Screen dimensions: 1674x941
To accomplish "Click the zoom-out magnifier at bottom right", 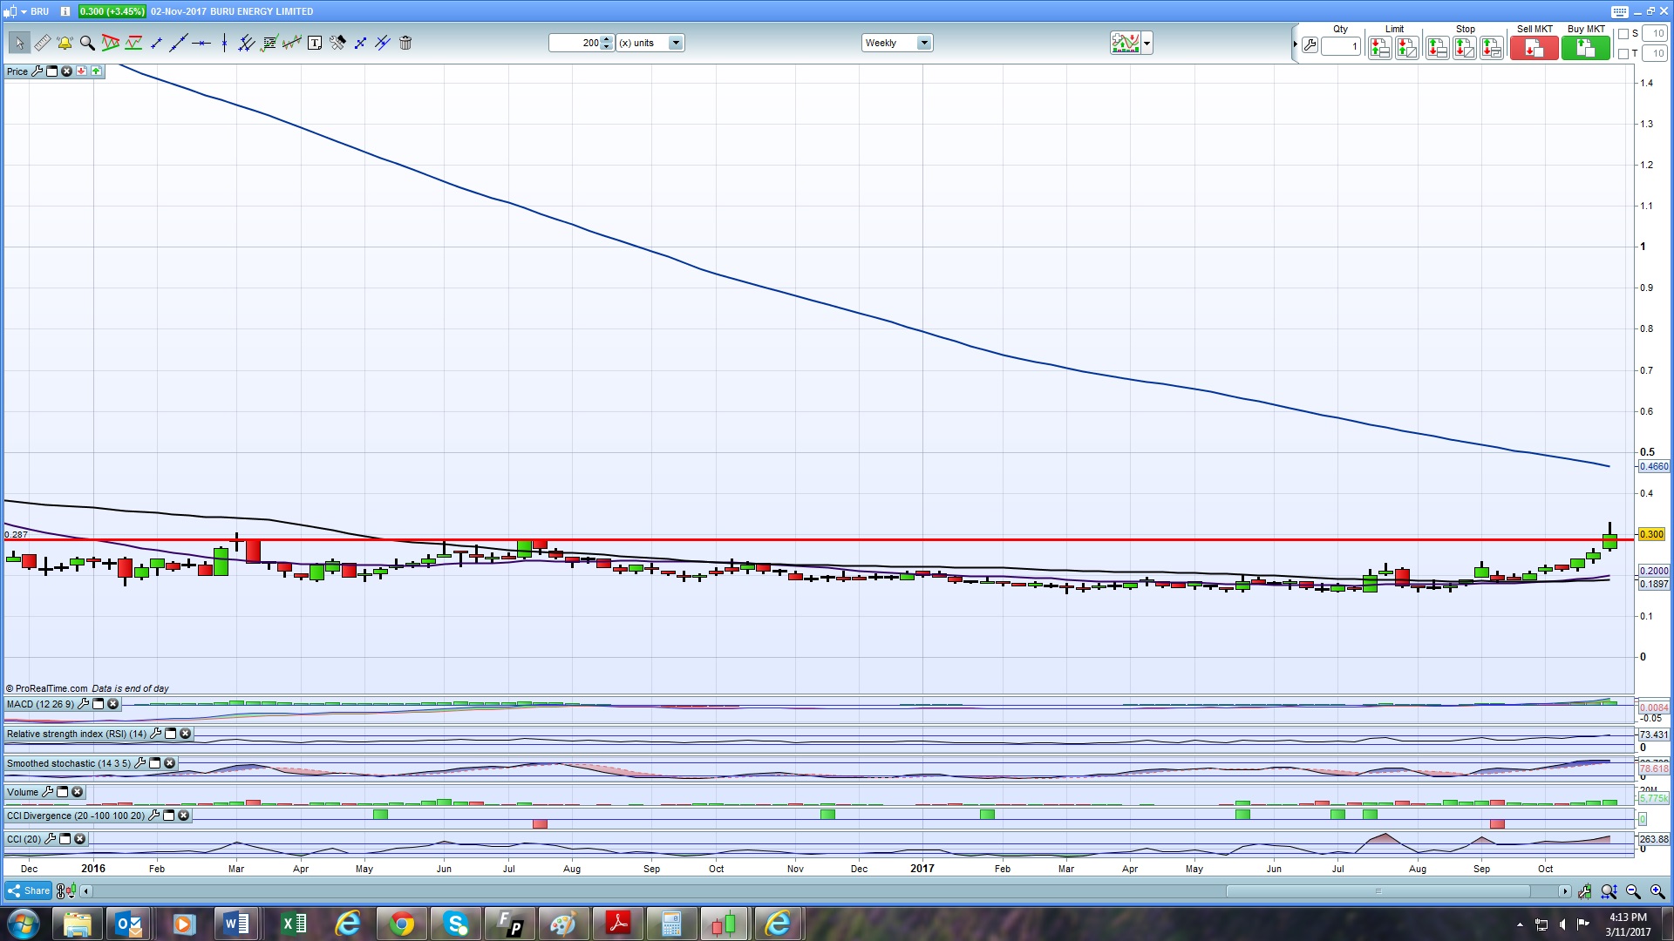I will click(1633, 891).
